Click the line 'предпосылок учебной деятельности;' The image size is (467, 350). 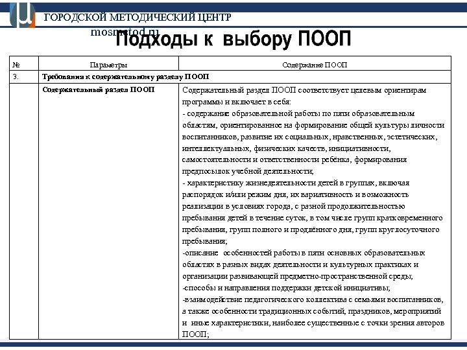248,171
